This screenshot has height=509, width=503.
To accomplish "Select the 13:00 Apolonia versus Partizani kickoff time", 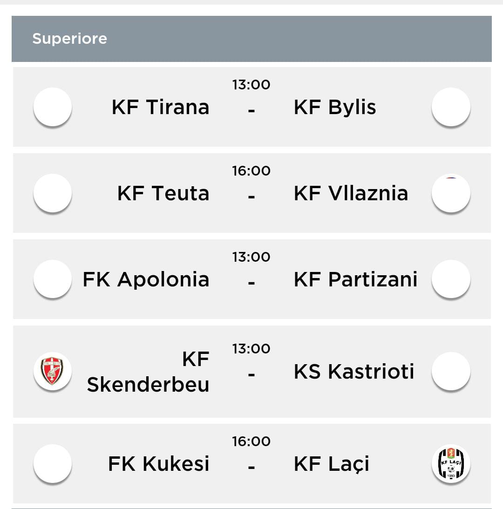I will (251, 257).
